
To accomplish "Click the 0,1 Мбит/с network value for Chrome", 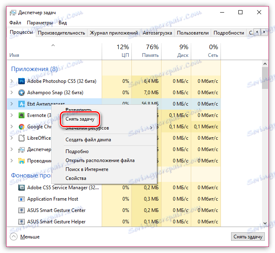I will [206, 127].
